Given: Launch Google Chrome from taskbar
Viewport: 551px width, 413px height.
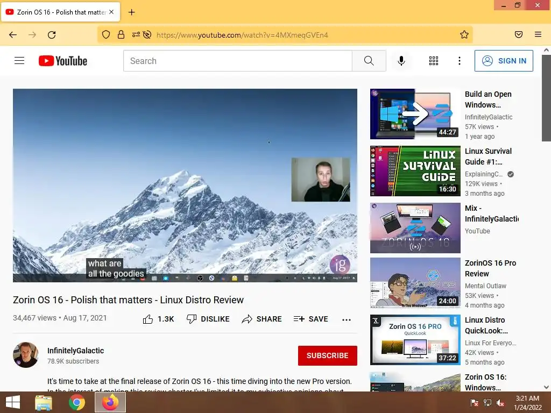Looking at the screenshot, I should point(77,402).
